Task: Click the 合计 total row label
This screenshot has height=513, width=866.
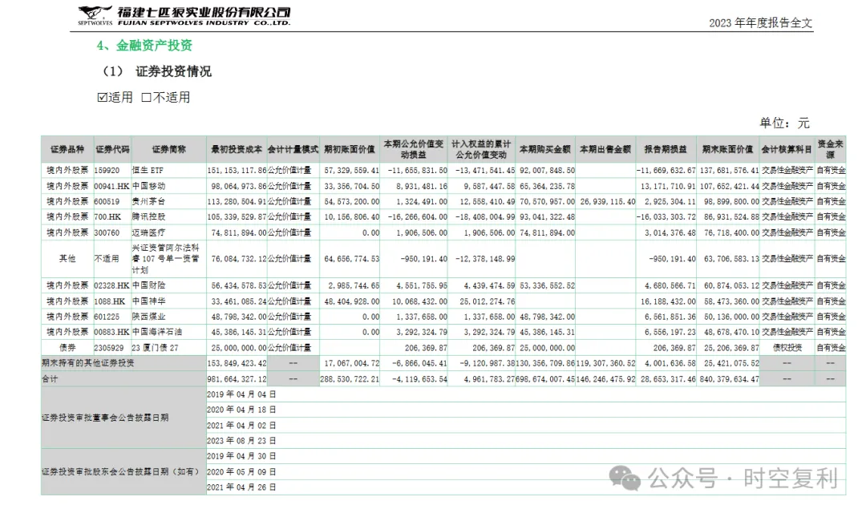Action: tap(50, 379)
